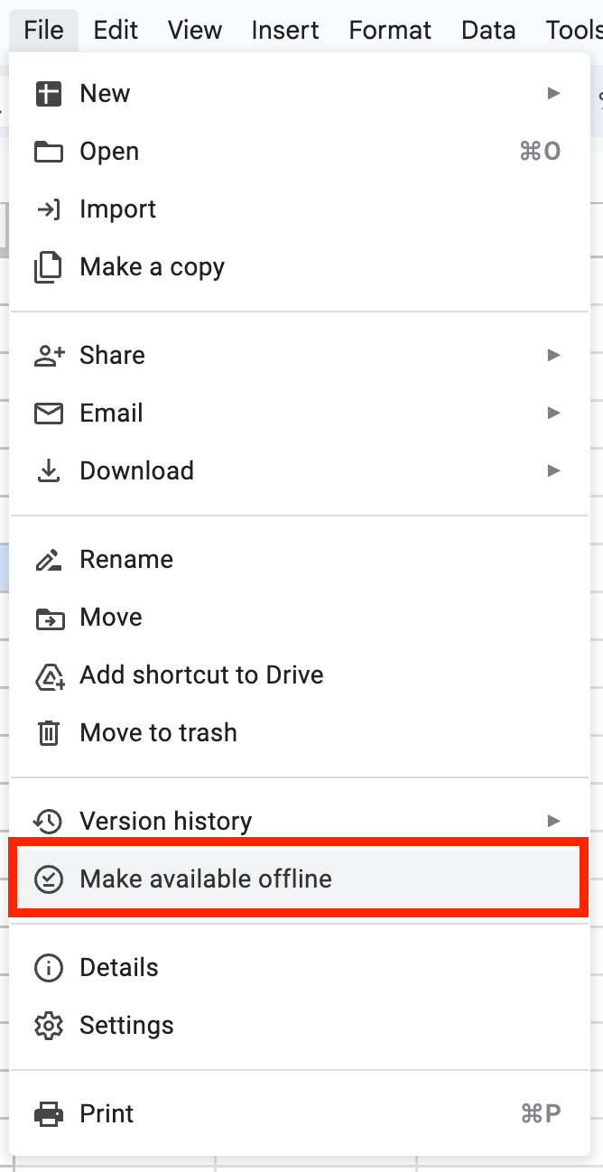Image resolution: width=603 pixels, height=1172 pixels.
Task: Click the Add shortcut to Drive icon
Action: 48,675
